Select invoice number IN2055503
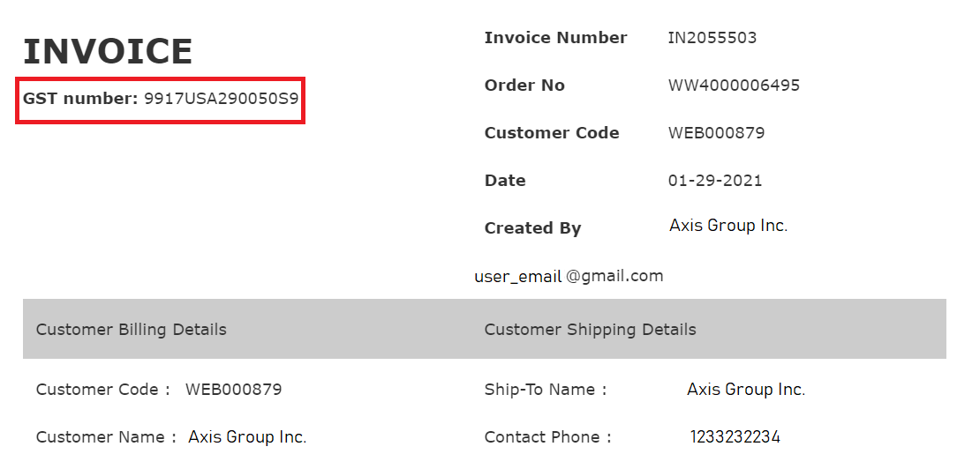This screenshot has height=469, width=957. (712, 38)
